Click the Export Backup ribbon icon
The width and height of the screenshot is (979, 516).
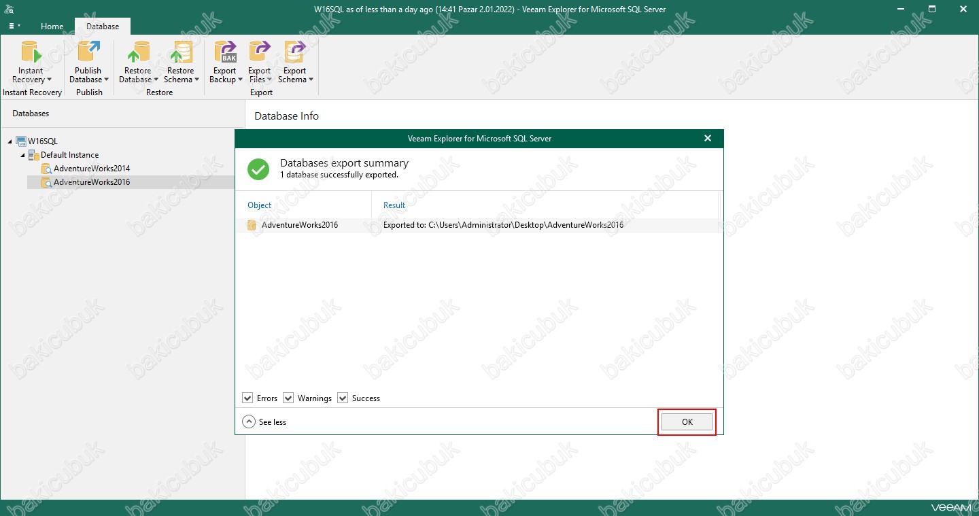pos(224,52)
